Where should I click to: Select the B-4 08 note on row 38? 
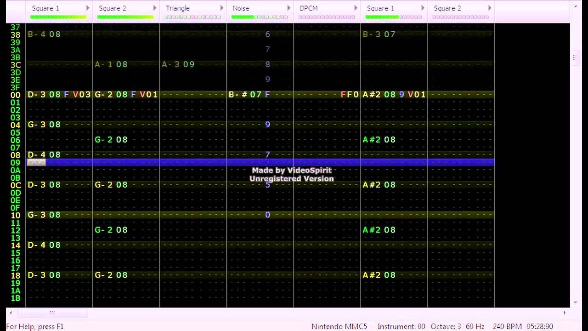[x=44, y=34]
